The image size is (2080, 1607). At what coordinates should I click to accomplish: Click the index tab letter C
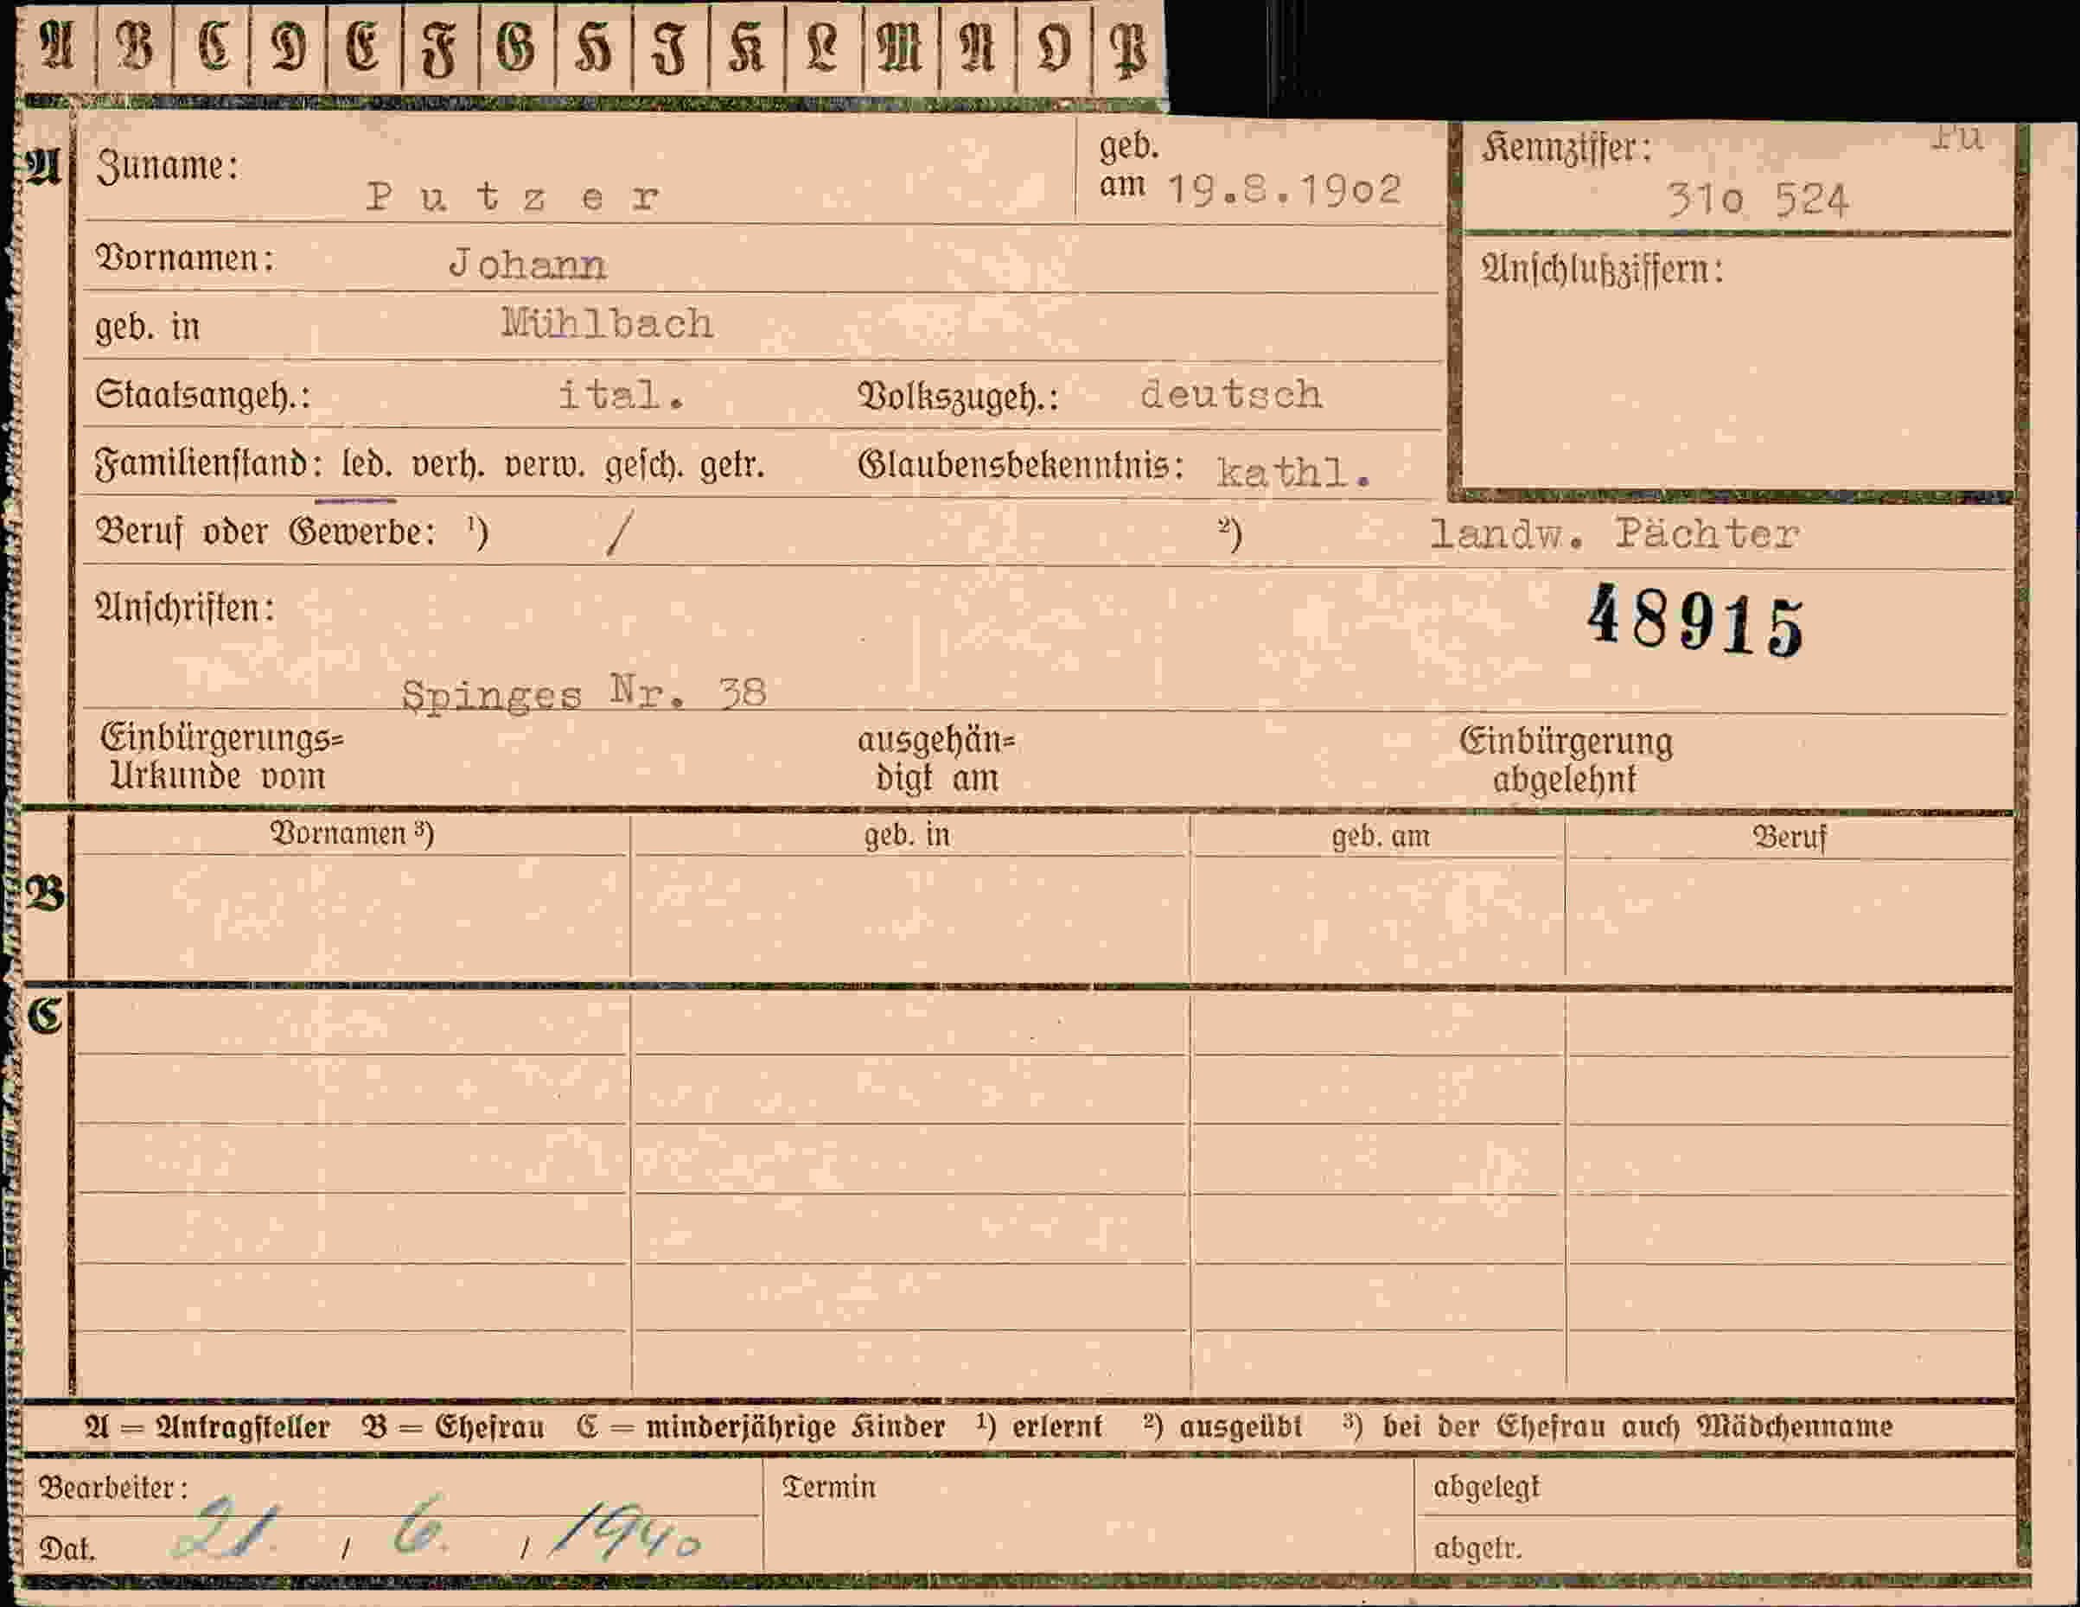tap(214, 47)
